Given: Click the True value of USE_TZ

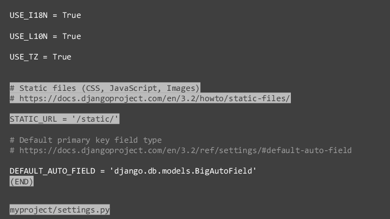Looking at the screenshot, I should click(62, 57).
